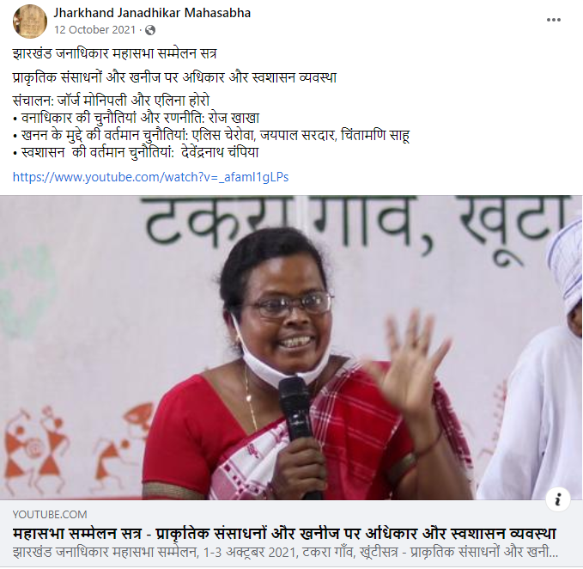The width and height of the screenshot is (583, 569).
Task: Open the 12 October 2021 timestamp
Action: pyautogui.click(x=94, y=30)
